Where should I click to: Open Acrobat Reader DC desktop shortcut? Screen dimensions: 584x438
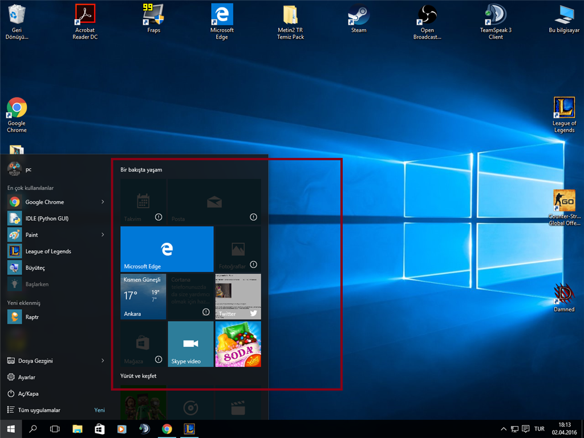(85, 22)
